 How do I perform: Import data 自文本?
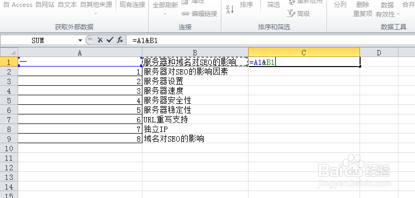[x=67, y=5]
